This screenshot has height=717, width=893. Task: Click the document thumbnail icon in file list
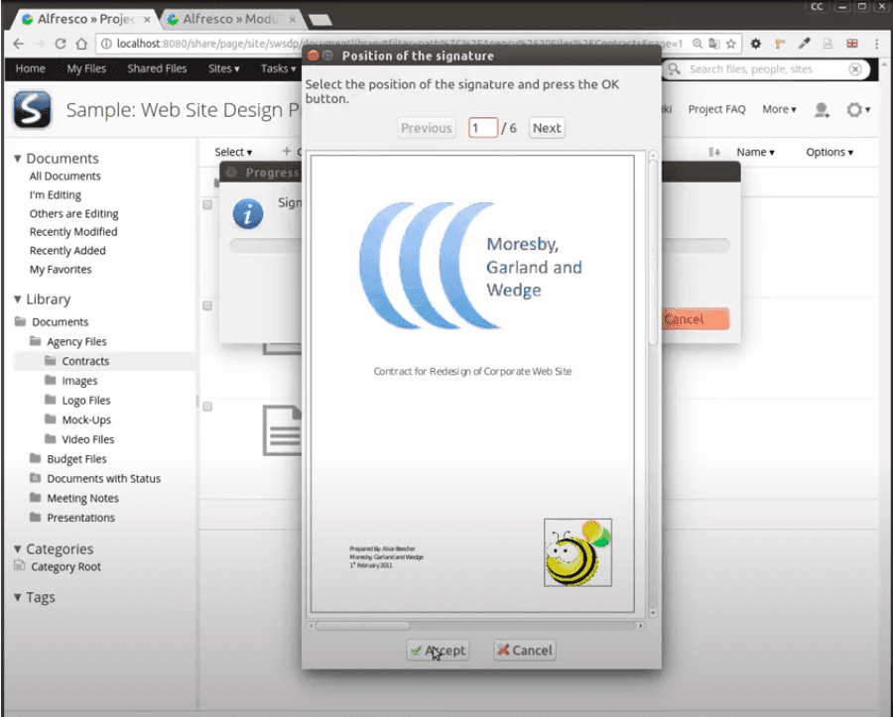pos(282,430)
